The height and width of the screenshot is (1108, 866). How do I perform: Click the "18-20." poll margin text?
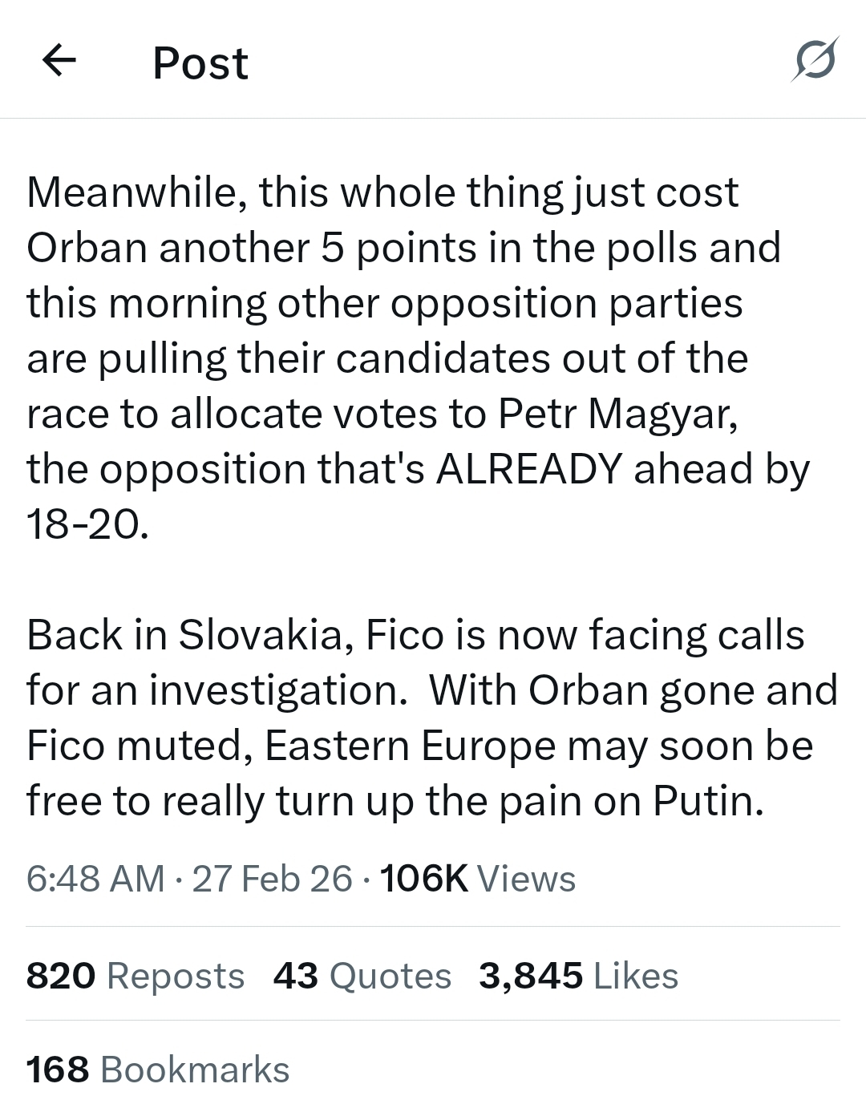coord(87,524)
